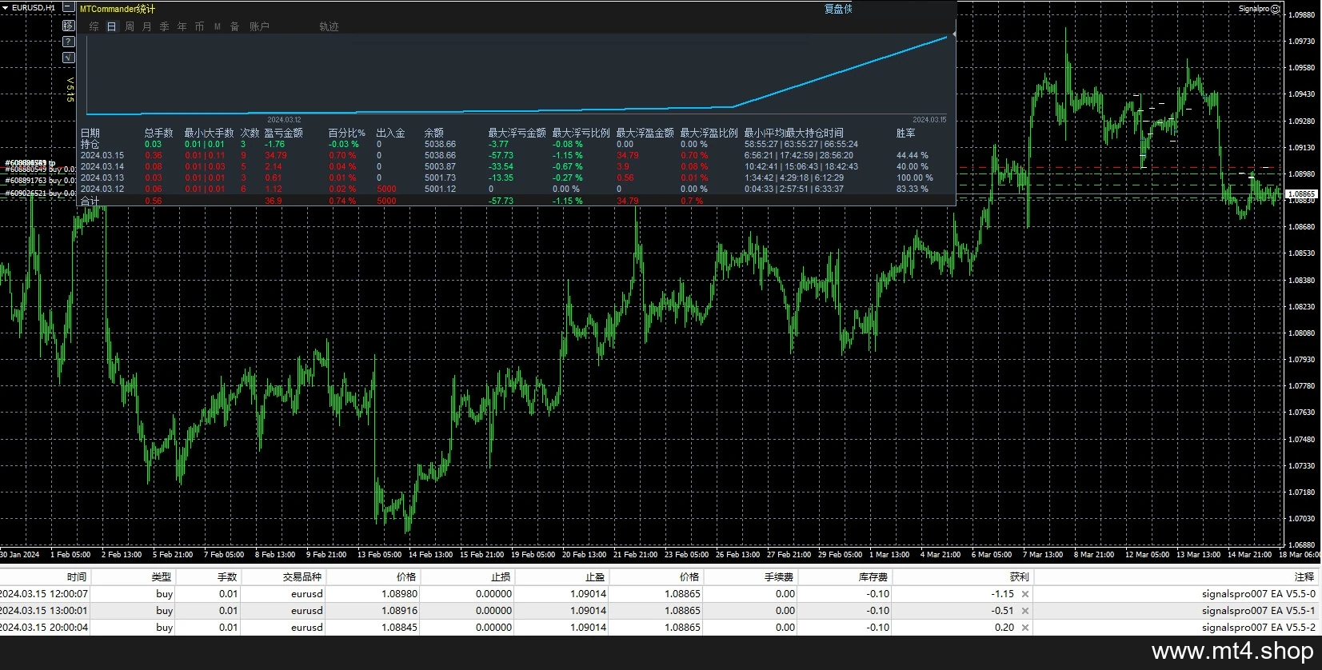This screenshot has width=1322, height=670.
Task: Sort orders by 类型 column header
Action: [x=162, y=576]
